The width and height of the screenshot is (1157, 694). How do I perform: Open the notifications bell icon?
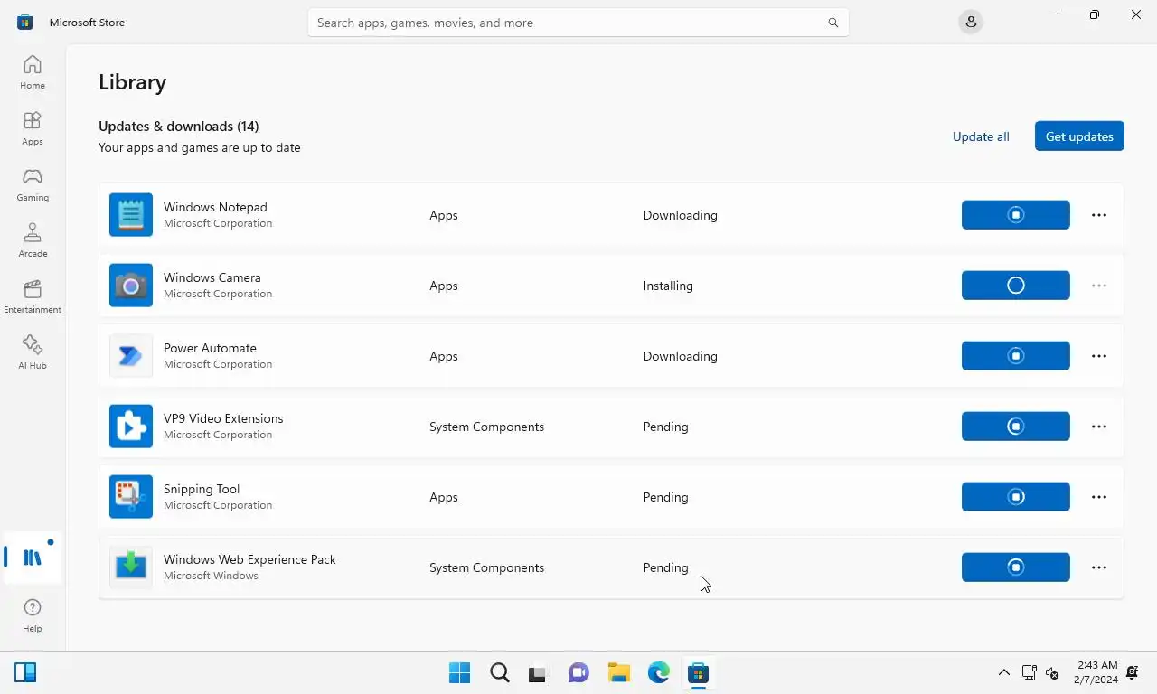[1133, 672]
